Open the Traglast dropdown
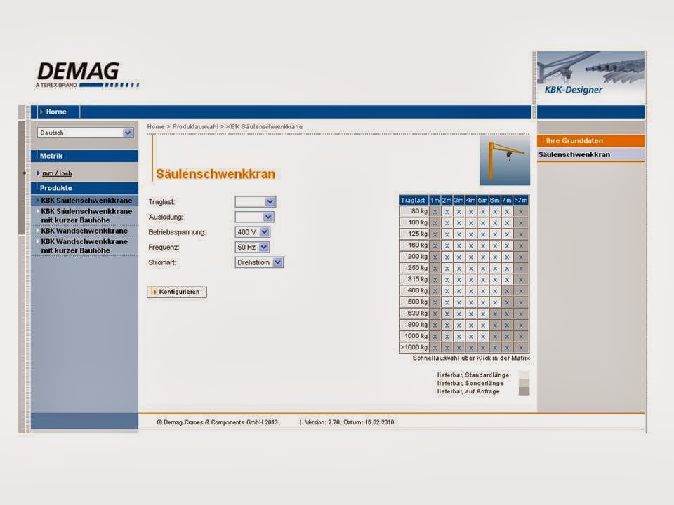Image resolution: width=674 pixels, height=505 pixels. tap(256, 201)
